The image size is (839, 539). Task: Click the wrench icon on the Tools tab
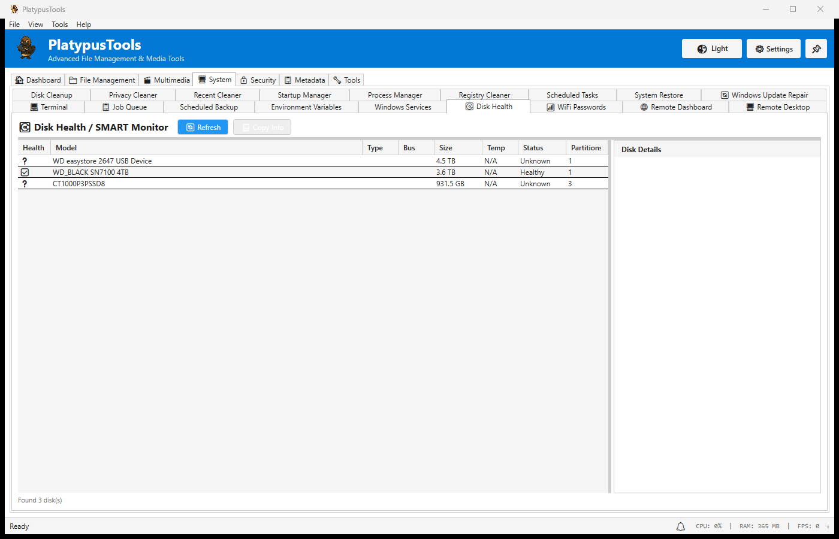click(x=337, y=80)
